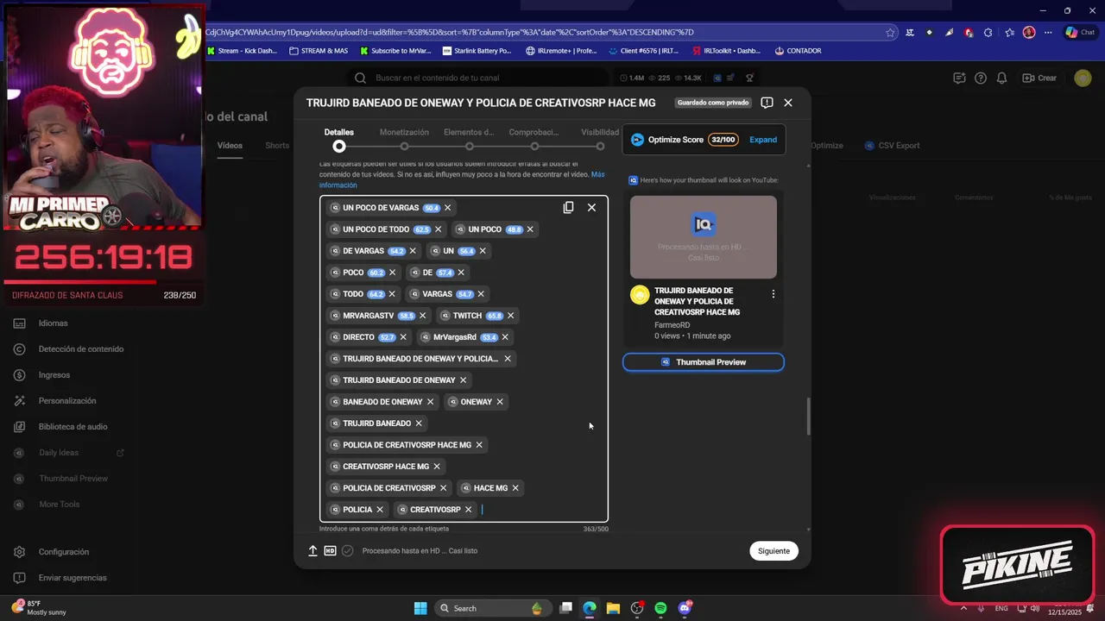The image size is (1105, 621).
Task: Open Spotify from the taskbar
Action: pyautogui.click(x=660, y=608)
